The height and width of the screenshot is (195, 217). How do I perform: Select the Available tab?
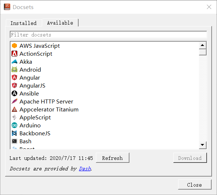point(60,23)
